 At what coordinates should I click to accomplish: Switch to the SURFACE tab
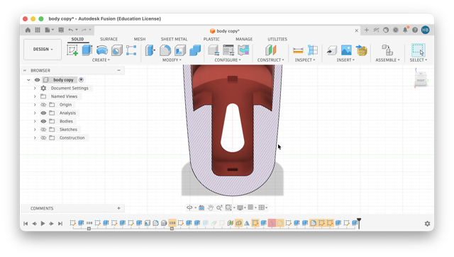[109, 39]
